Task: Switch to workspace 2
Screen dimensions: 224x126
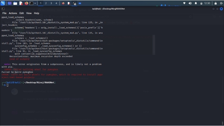Action: 46,3
